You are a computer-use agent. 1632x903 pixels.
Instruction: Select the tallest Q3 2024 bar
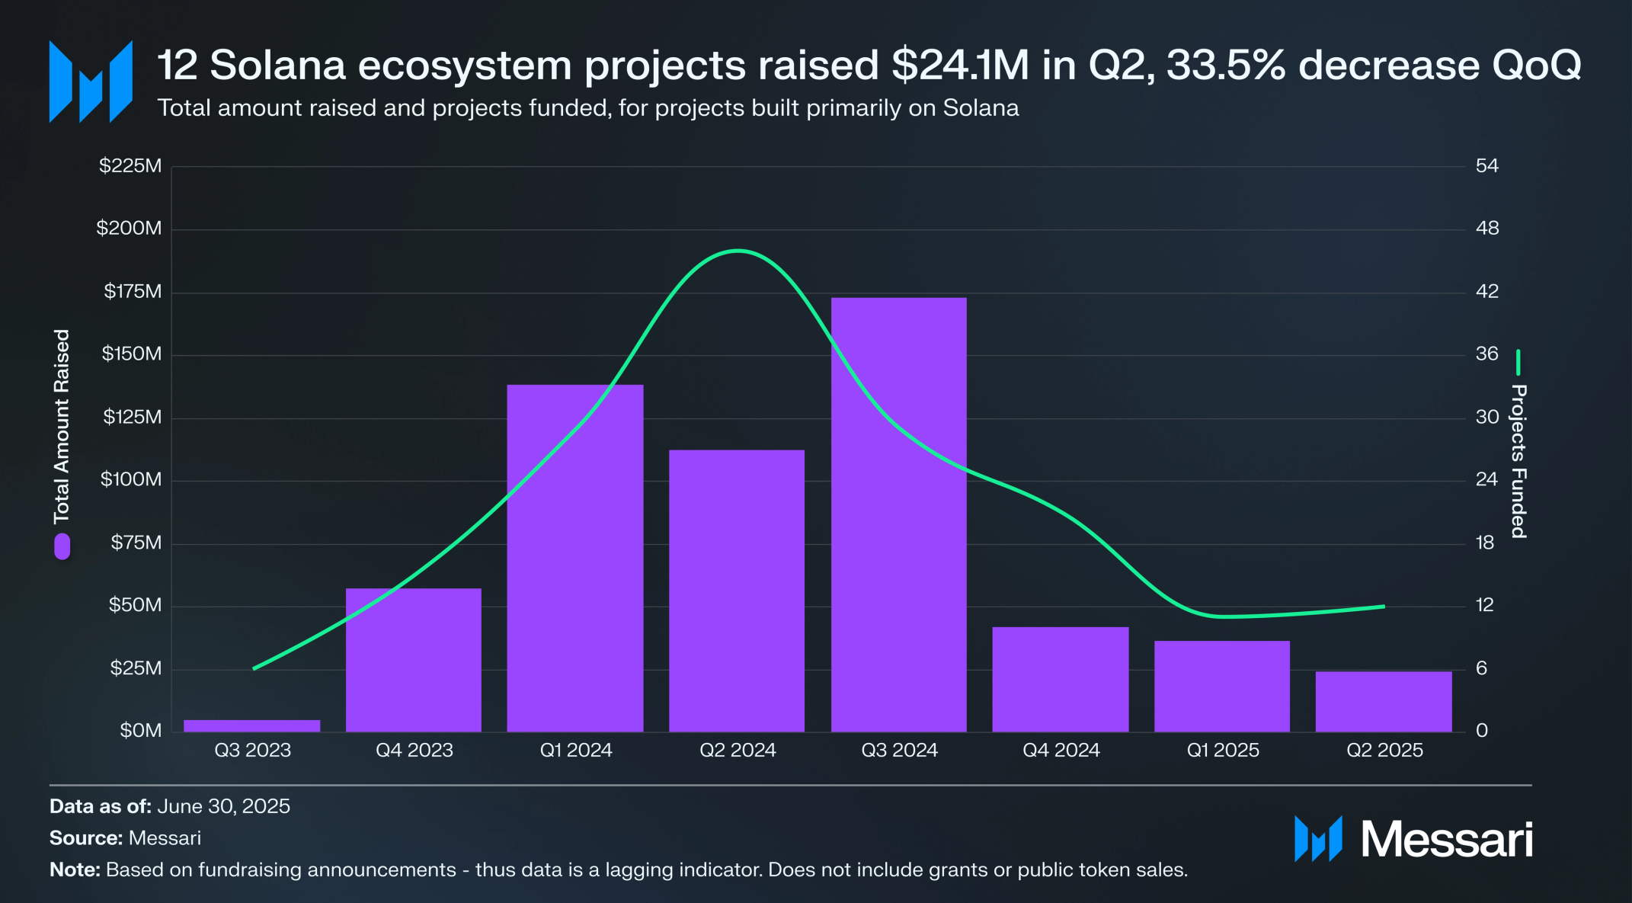click(899, 514)
